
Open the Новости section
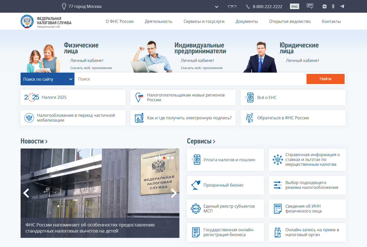click(x=34, y=141)
